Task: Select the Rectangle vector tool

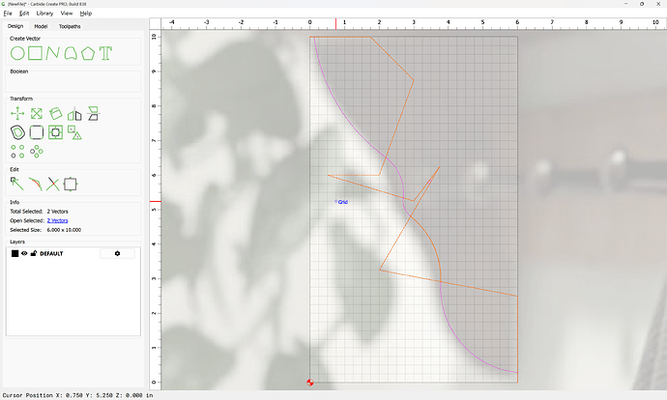Action: (36, 52)
